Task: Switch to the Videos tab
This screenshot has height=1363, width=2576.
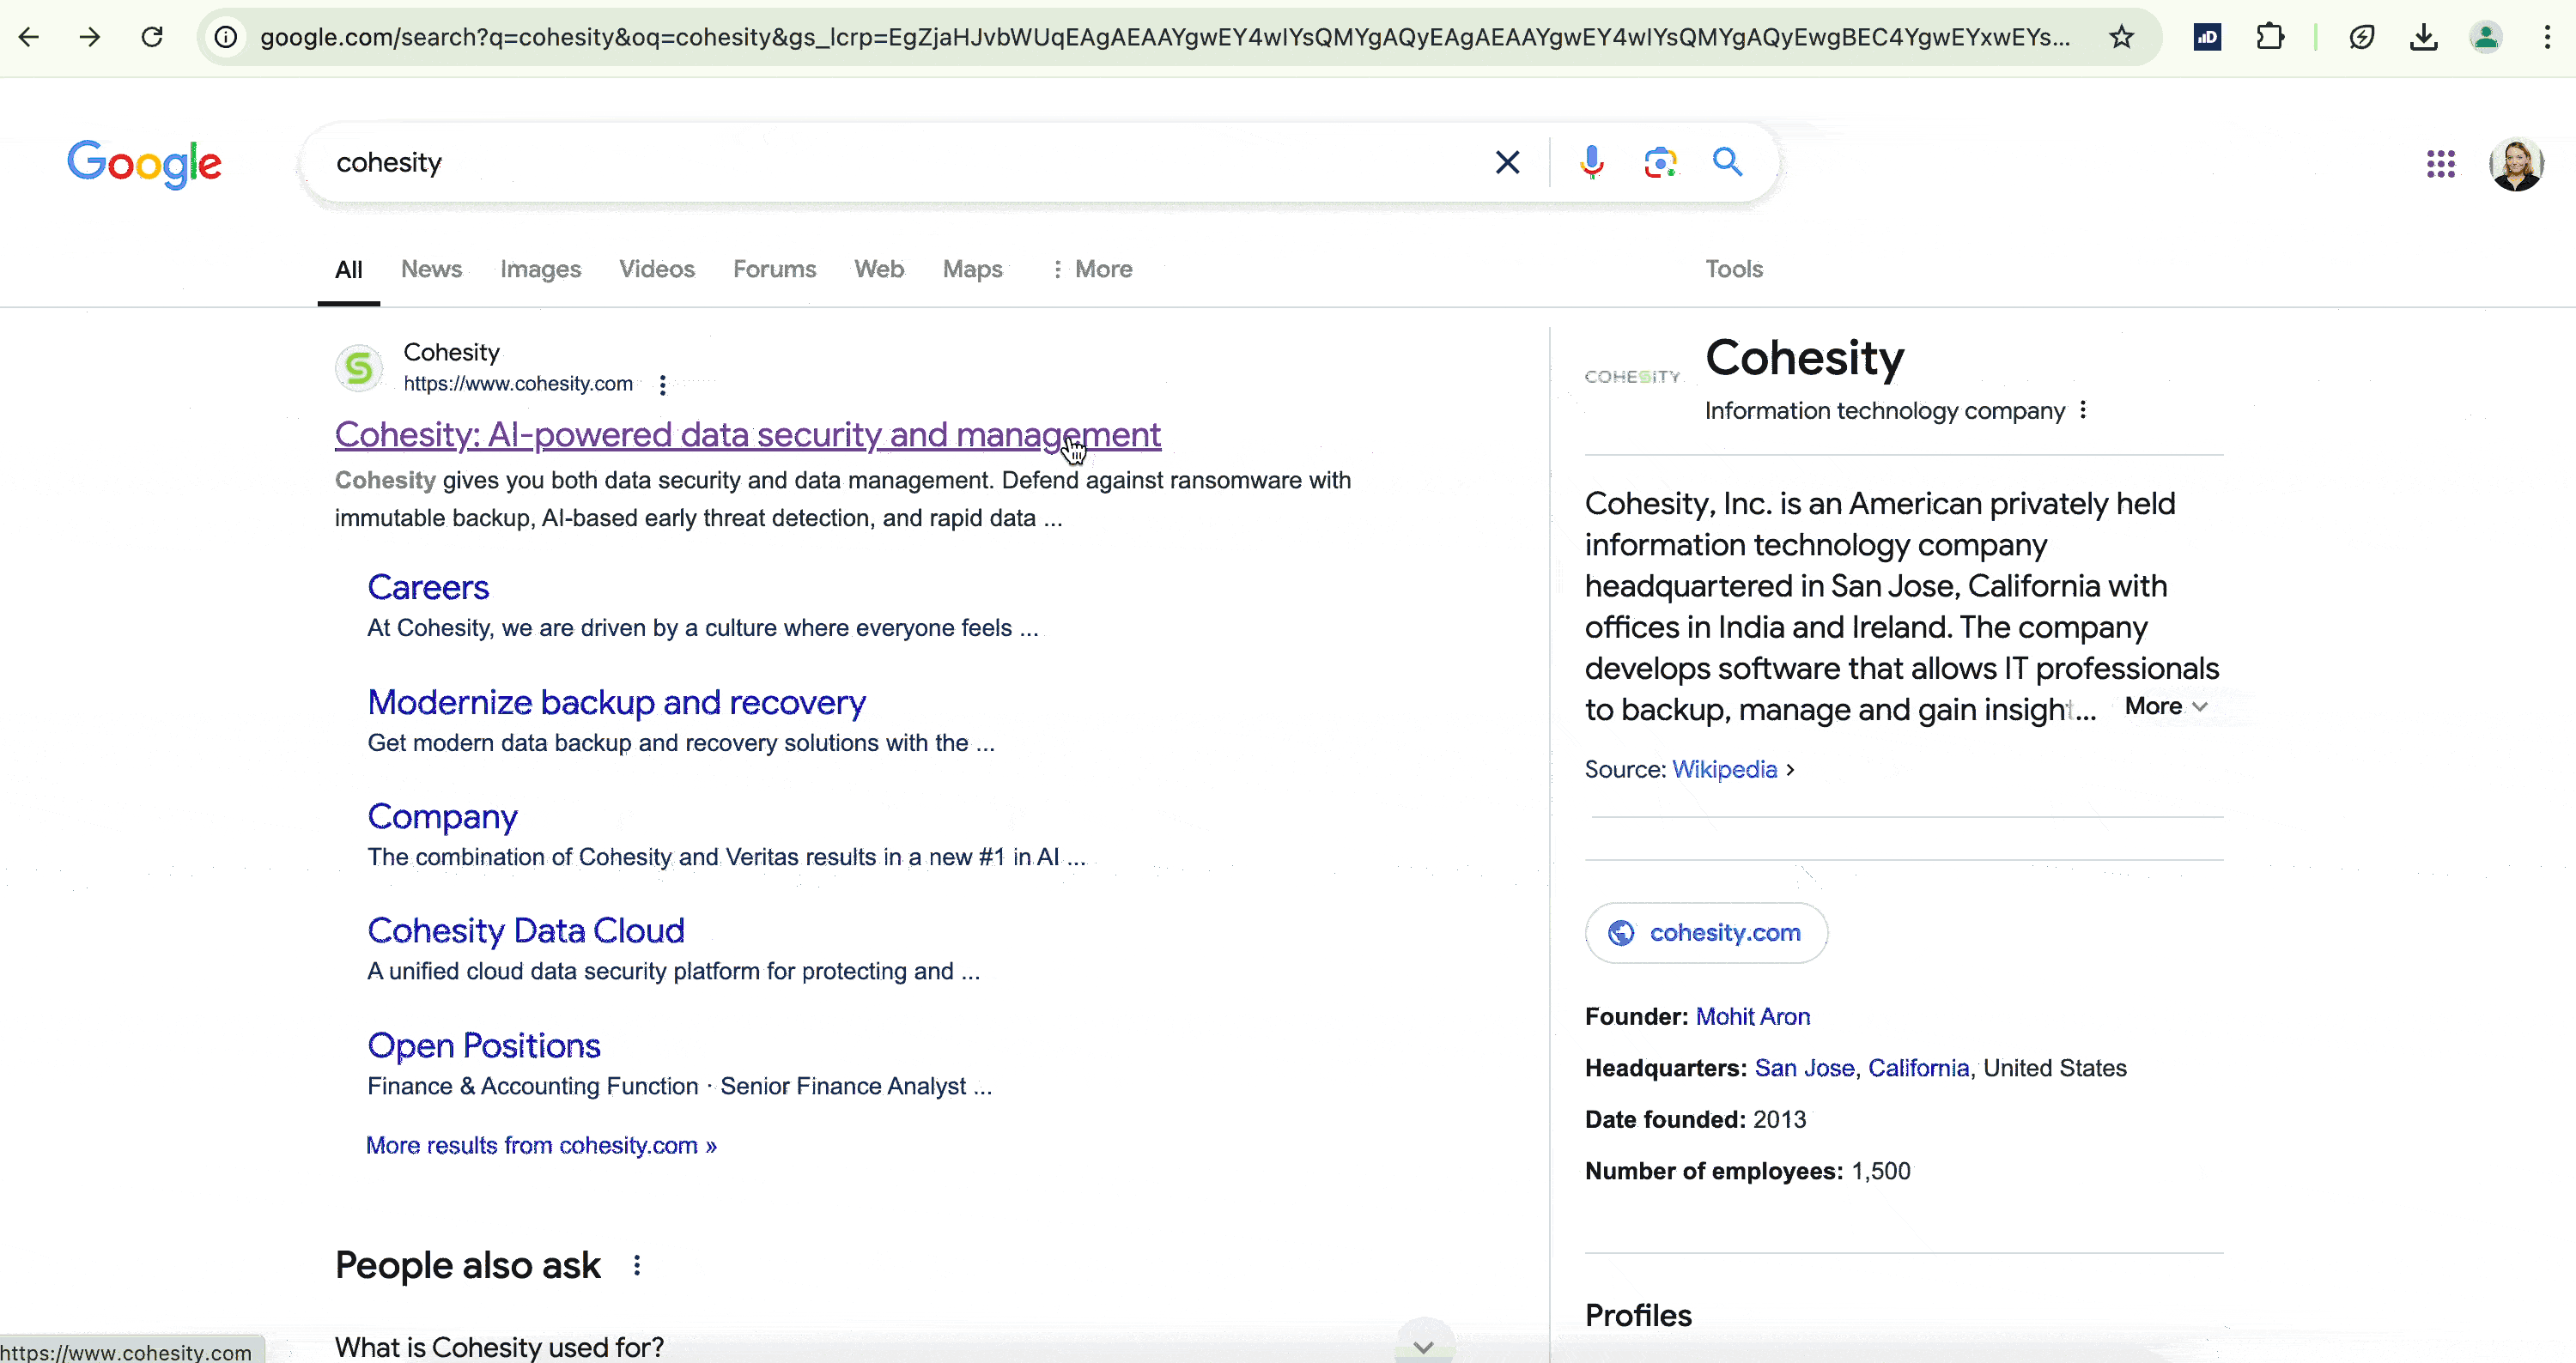Action: (x=656, y=269)
